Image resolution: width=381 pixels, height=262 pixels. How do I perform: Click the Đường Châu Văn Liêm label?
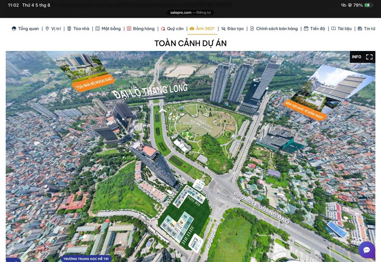[x=240, y=165]
